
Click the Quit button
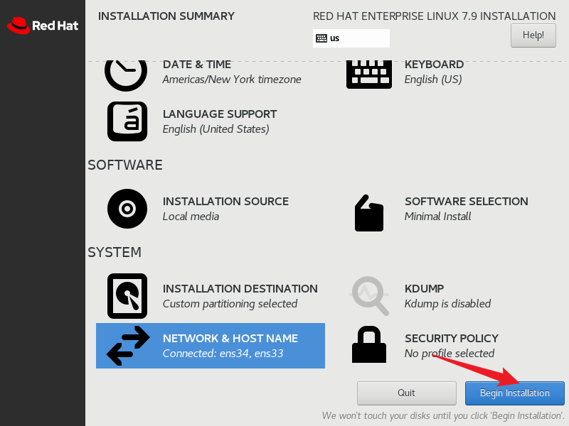[406, 393]
